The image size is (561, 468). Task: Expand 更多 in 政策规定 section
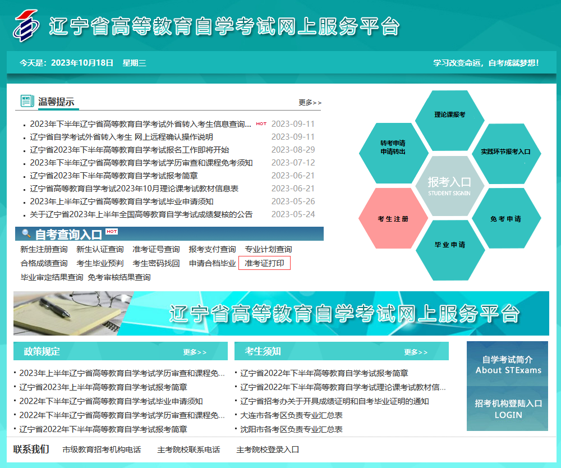coord(195,352)
